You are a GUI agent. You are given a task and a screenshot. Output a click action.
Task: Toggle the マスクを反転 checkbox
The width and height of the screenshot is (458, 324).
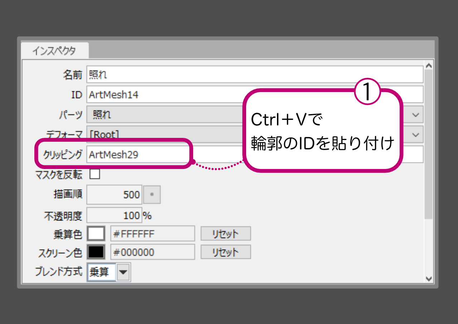coord(95,174)
